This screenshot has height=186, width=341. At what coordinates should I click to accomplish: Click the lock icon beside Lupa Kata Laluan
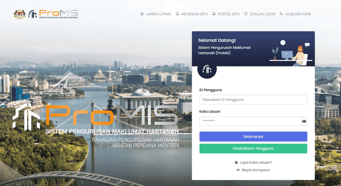236,162
